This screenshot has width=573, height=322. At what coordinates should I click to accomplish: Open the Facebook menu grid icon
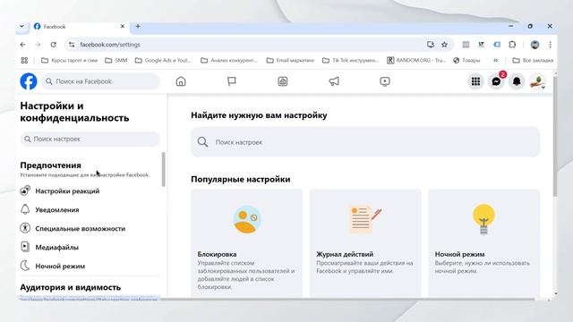pyautogui.click(x=475, y=81)
